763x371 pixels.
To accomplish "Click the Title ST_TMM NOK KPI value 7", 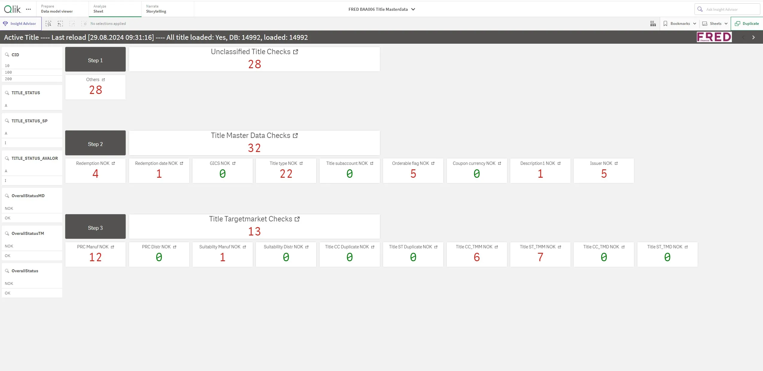I will tap(540, 257).
